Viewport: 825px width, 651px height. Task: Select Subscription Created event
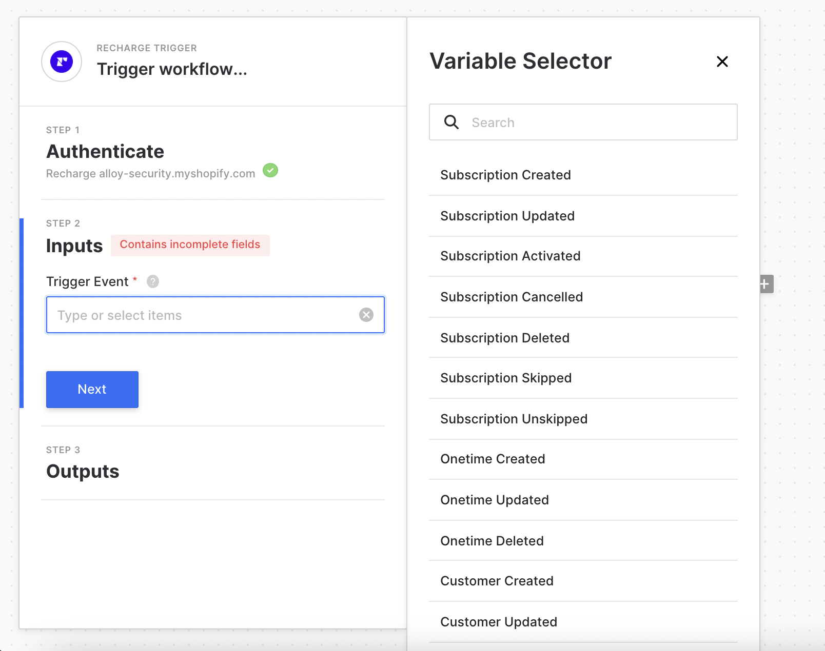(x=505, y=175)
